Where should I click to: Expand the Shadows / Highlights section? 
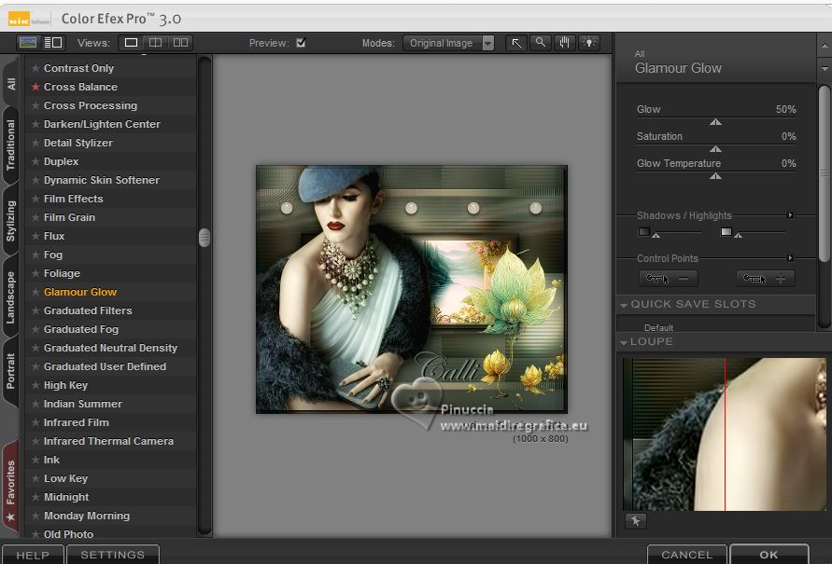(790, 215)
